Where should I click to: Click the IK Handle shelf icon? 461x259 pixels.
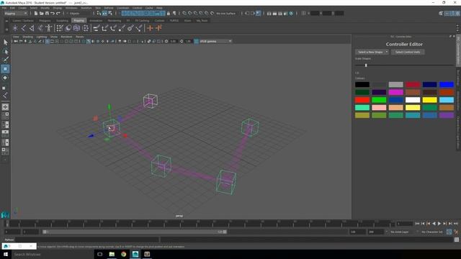coord(32,28)
